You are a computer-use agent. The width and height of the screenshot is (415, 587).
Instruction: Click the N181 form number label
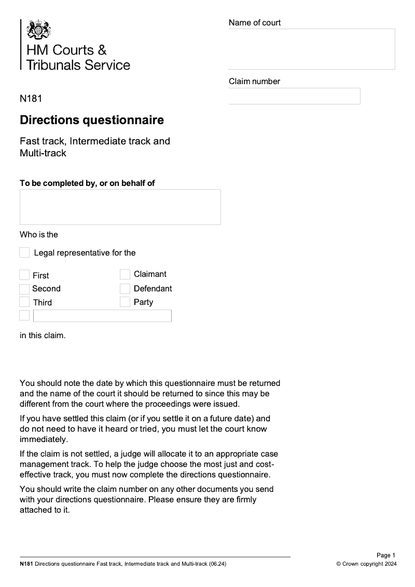(x=31, y=98)
